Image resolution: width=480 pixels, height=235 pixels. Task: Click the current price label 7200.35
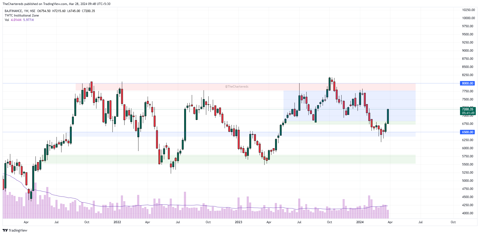pyautogui.click(x=468, y=109)
